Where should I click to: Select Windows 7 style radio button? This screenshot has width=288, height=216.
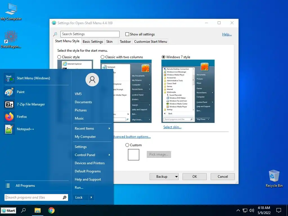pyautogui.click(x=163, y=57)
